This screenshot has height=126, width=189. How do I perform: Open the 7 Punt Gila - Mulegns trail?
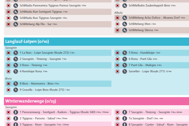click(x=145, y=65)
